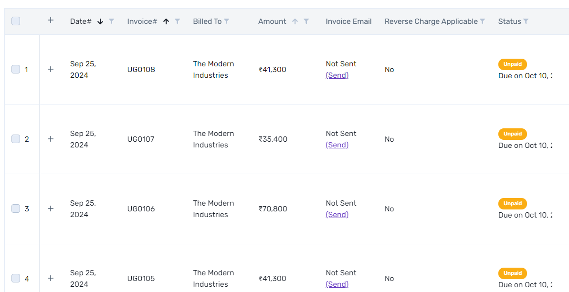The width and height of the screenshot is (569, 292).
Task: Click the filter icon beside Date# header
Action: [x=112, y=21]
